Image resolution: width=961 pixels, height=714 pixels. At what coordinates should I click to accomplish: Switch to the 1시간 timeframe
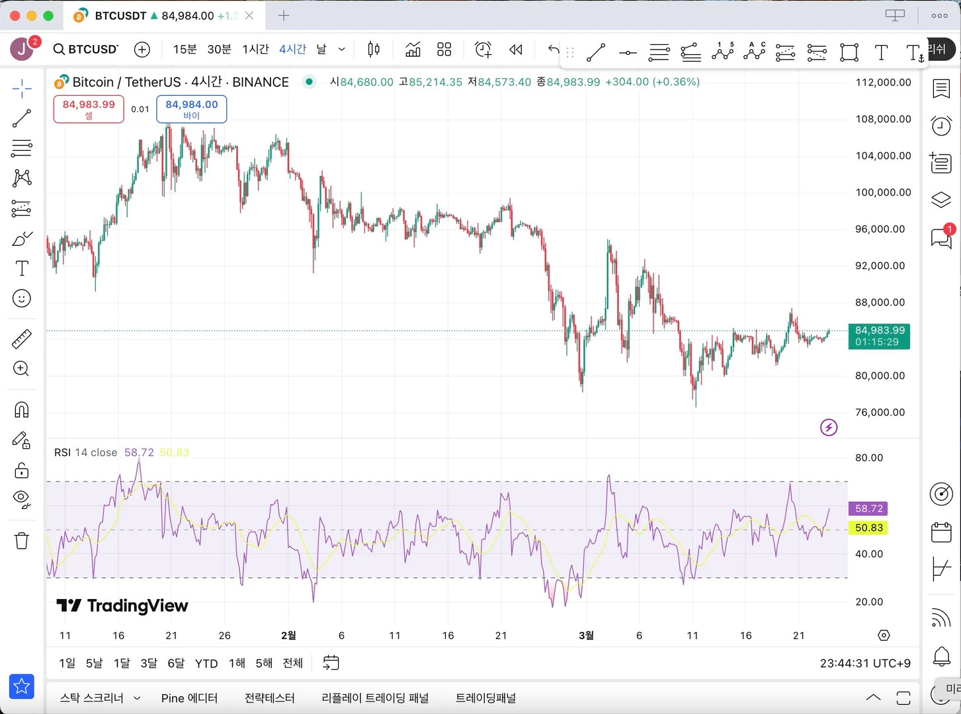tap(255, 50)
